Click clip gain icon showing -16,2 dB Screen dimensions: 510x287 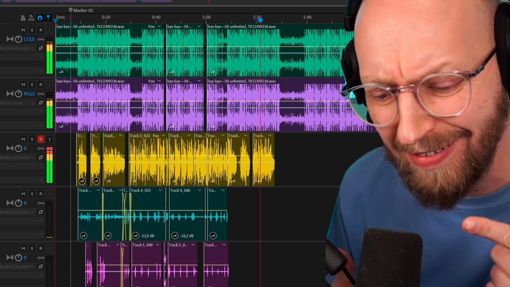pyautogui.click(x=175, y=236)
